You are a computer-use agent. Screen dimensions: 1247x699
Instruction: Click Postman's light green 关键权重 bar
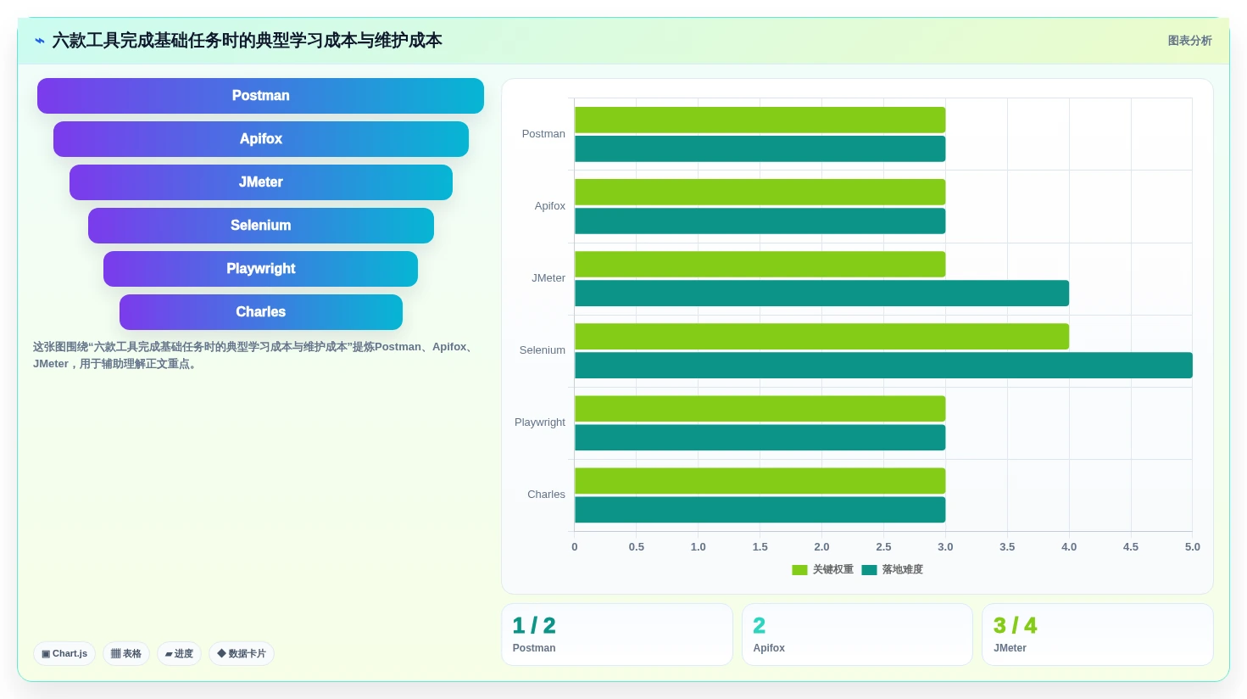[760, 120]
